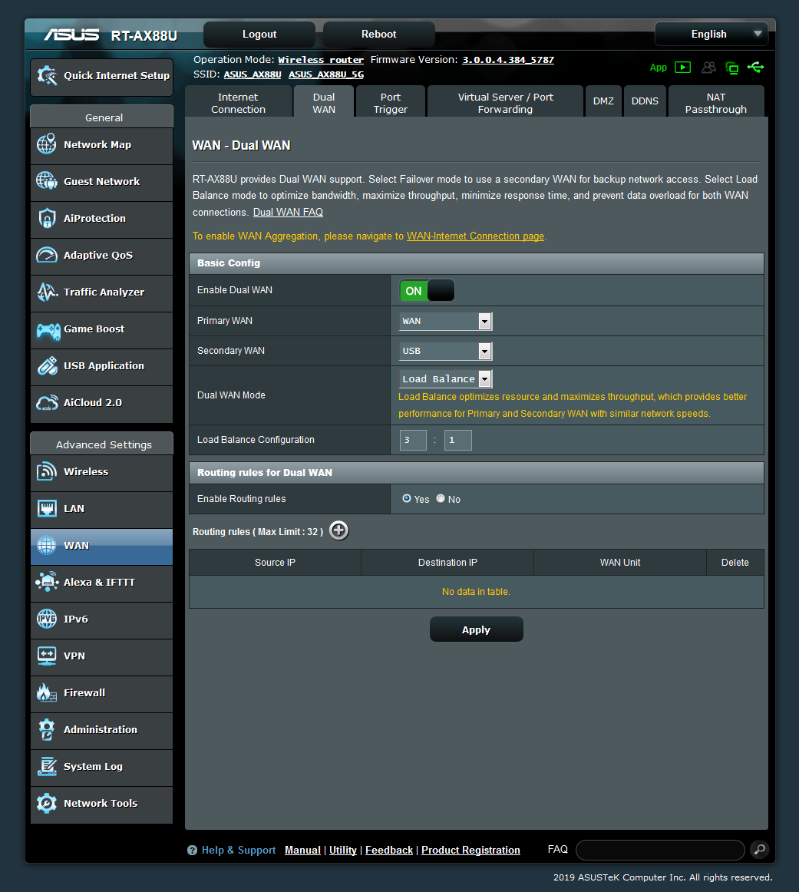The width and height of the screenshot is (799, 892).
Task: Open the Secondary WAN dropdown
Action: pos(446,351)
